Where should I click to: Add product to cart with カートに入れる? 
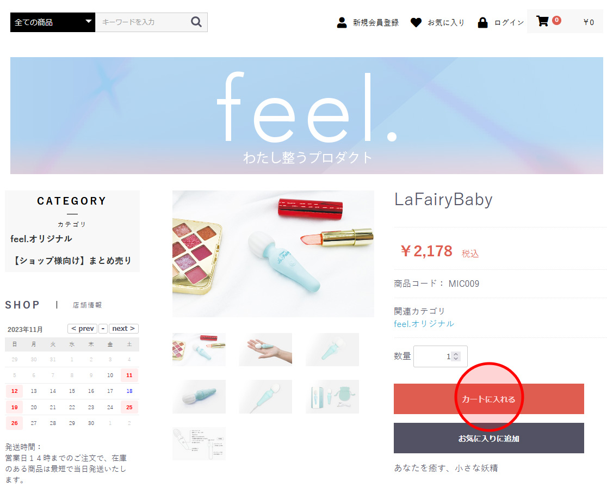(488, 399)
